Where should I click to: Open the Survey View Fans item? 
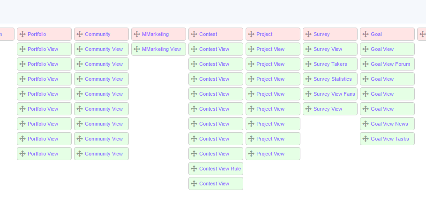tap(334, 94)
